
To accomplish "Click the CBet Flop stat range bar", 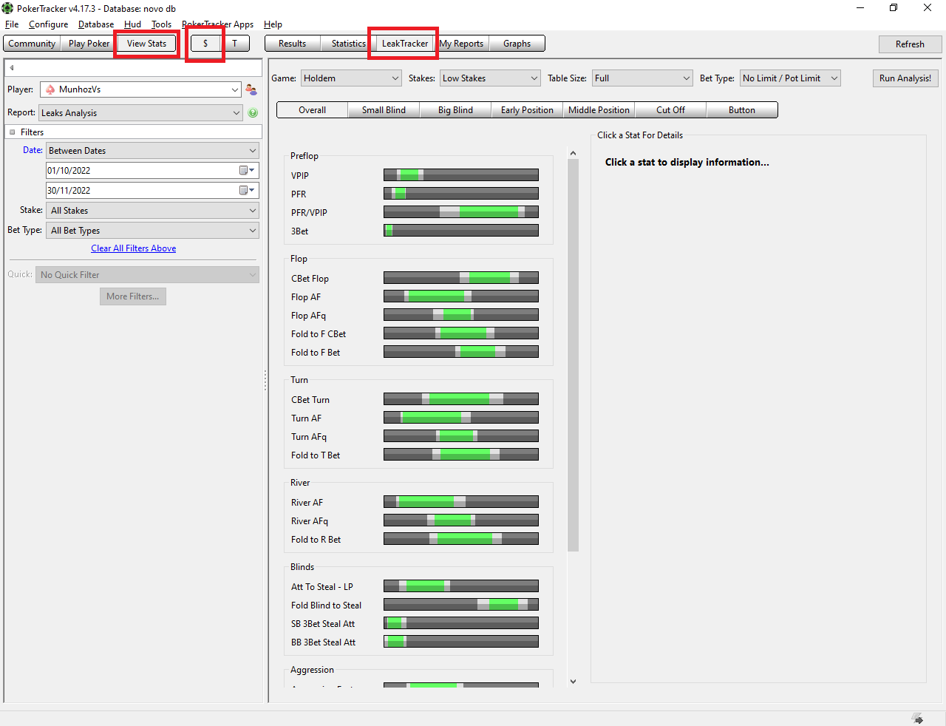I will click(x=461, y=278).
